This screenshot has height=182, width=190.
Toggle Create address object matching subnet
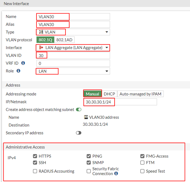[79, 110]
